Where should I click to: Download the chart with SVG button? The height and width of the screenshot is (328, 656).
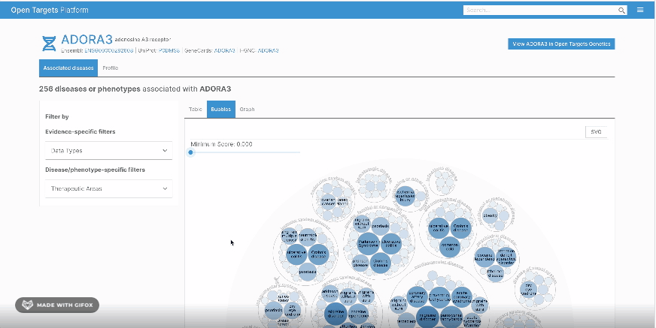coord(596,132)
